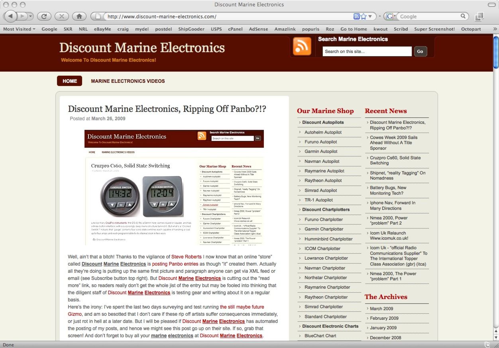
Task: Click the Go search button
Action: [420, 51]
